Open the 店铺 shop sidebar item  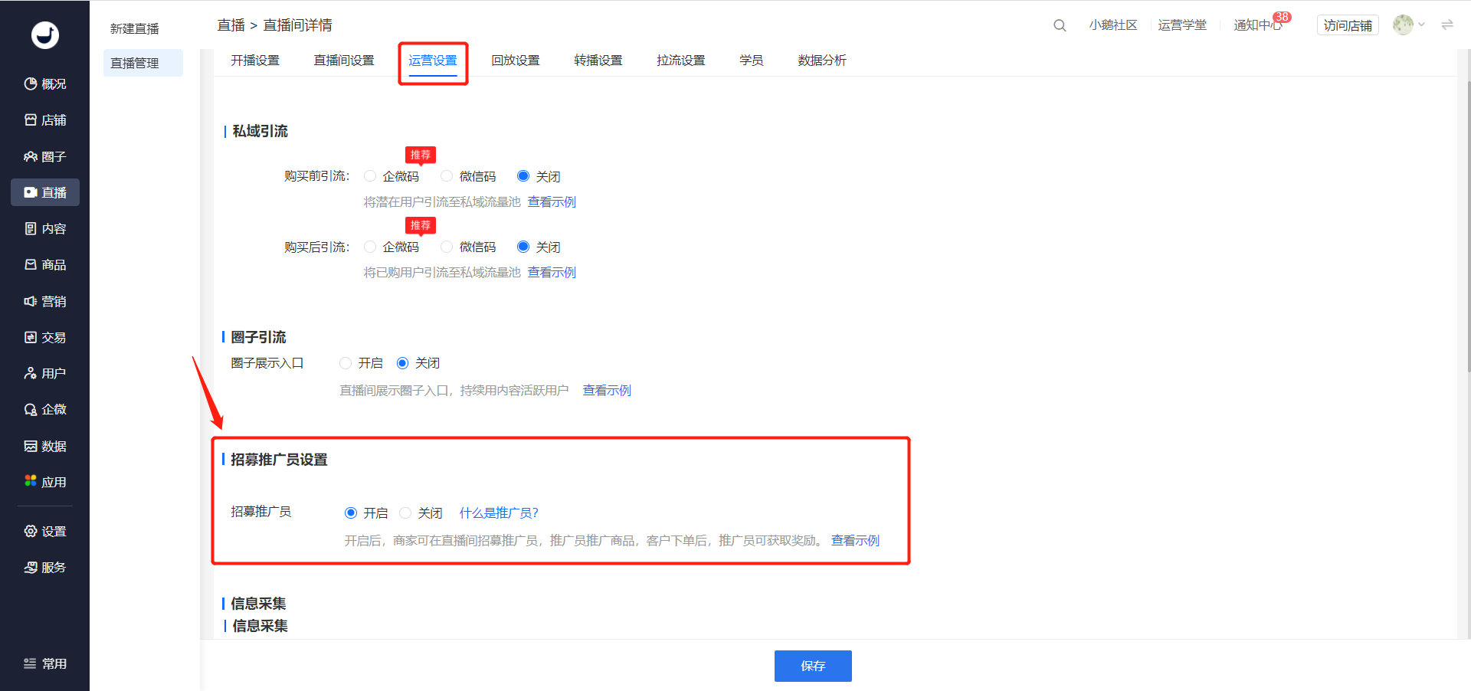tap(44, 120)
